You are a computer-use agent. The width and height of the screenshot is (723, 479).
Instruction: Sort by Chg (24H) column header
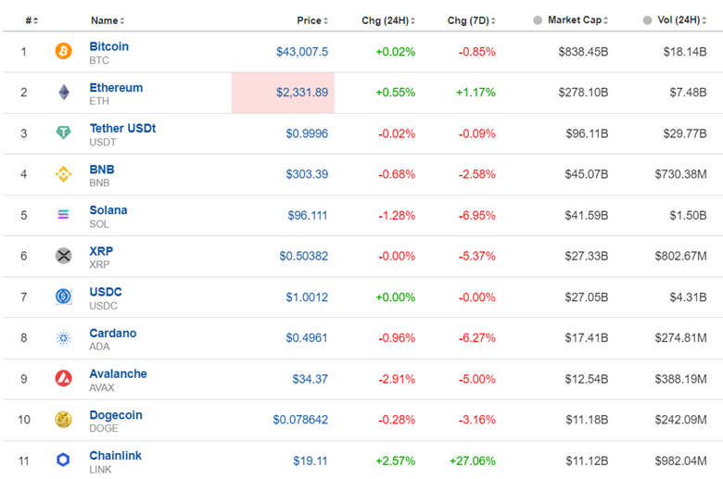pyautogui.click(x=388, y=20)
